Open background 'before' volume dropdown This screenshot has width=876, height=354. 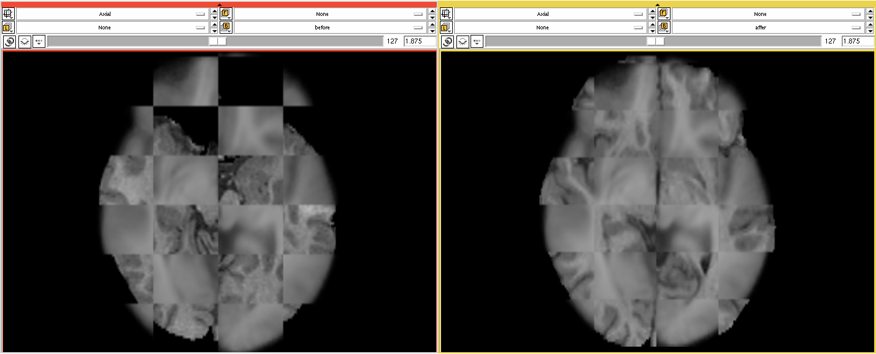point(331,28)
